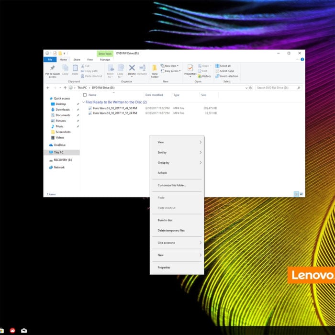The height and width of the screenshot is (335, 335).
Task: Refresh the address bar location
Action: tap(250, 88)
